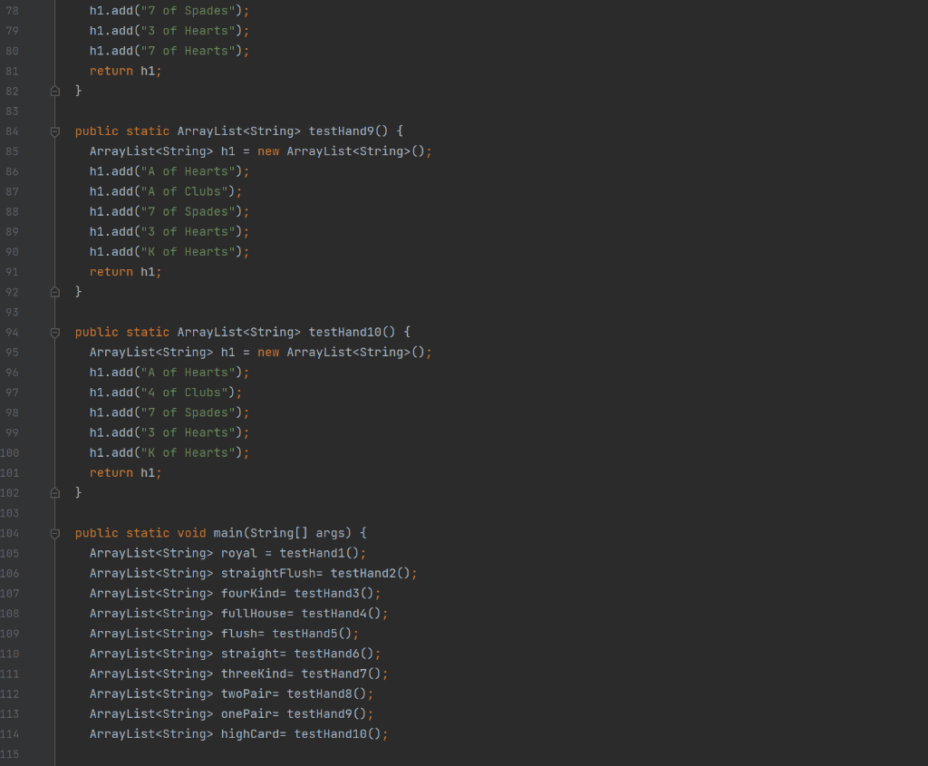Click the fold-end marker beside line 82
This screenshot has width=928, height=766.
click(54, 91)
